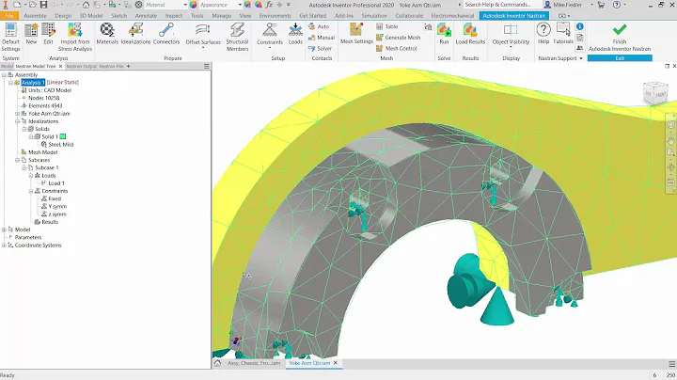This screenshot has width=677, height=380.
Task: Select the z symm constraint
Action: [x=57, y=214]
